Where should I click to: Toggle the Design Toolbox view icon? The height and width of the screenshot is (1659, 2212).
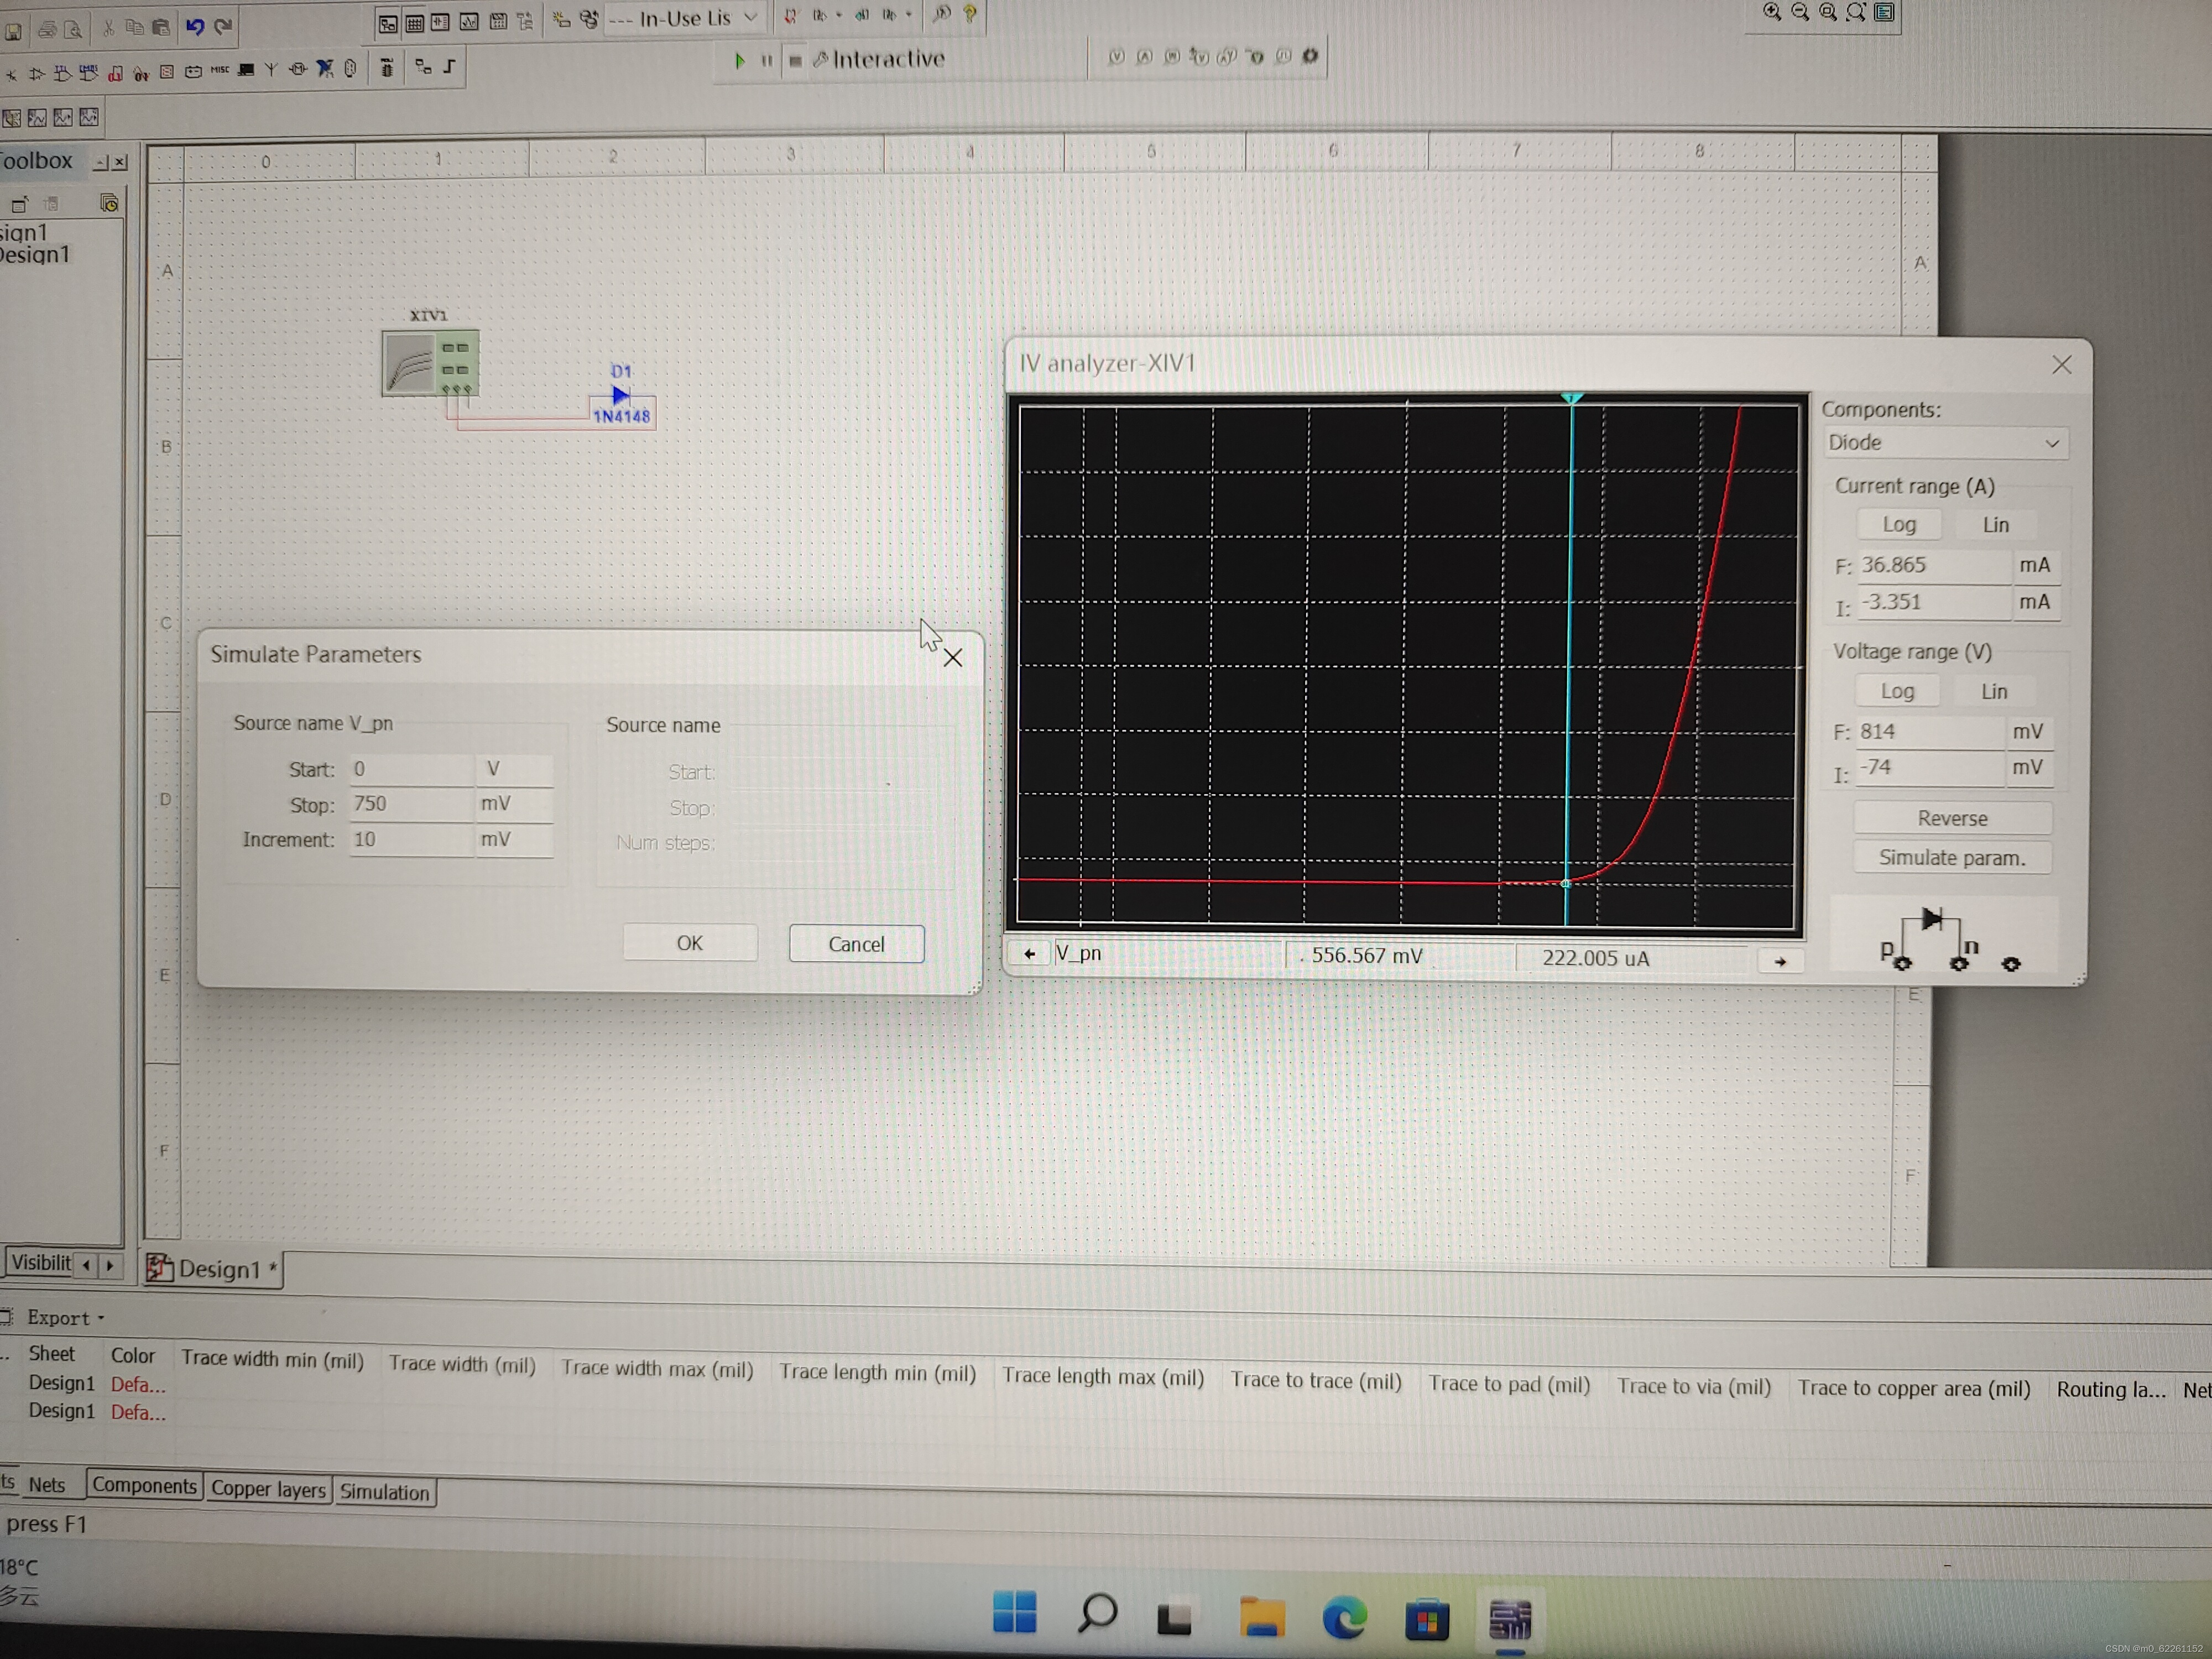point(388,23)
